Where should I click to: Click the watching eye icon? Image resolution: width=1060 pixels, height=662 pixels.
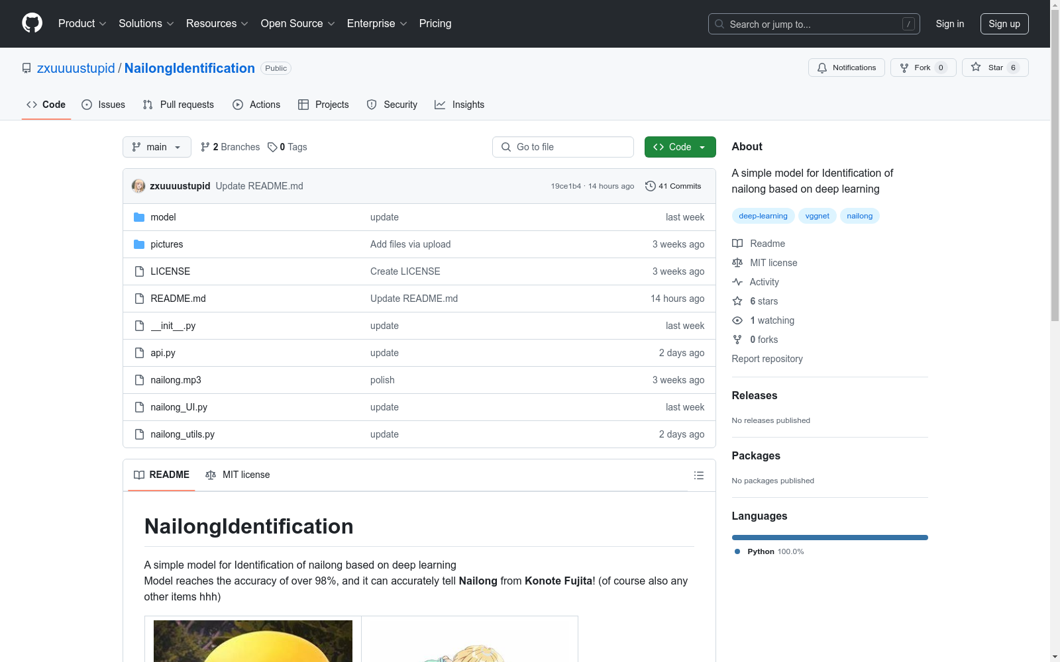[x=737, y=320]
